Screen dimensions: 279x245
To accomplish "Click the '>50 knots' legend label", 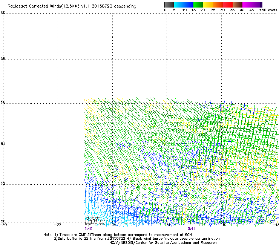I will pos(268,10).
